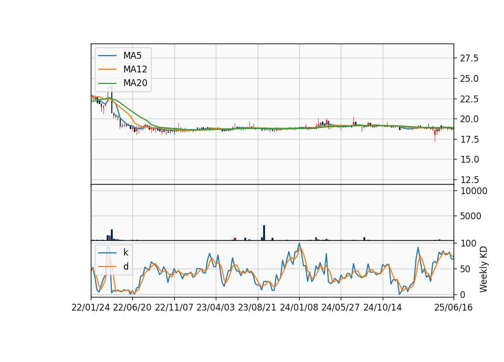The image size is (504, 362).
Task: Click the 12.5 price axis tick label
Action: [x=469, y=180]
